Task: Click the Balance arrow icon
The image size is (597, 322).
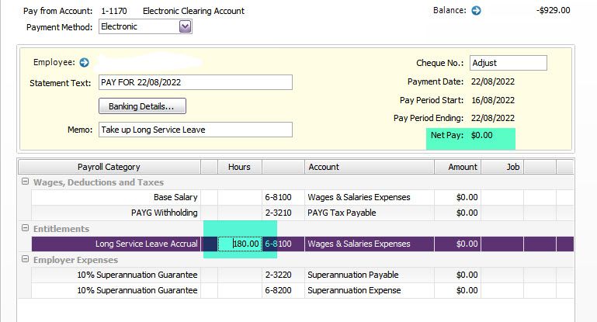Action: click(x=477, y=11)
